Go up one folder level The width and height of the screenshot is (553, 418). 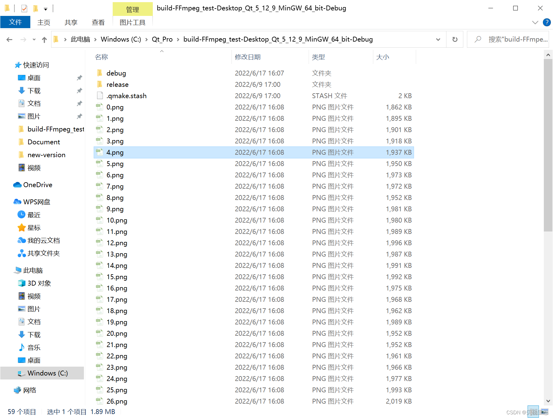(44, 39)
